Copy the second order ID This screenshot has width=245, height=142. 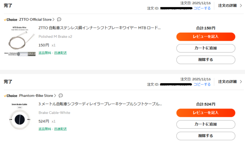(x=202, y=84)
